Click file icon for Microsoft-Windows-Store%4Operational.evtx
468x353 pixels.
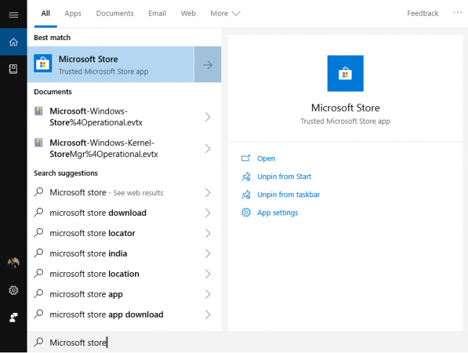click(39, 111)
